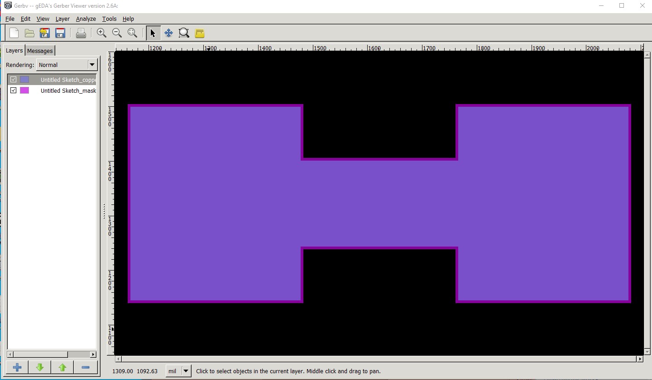Activate the Measure ruler tool

[200, 33]
